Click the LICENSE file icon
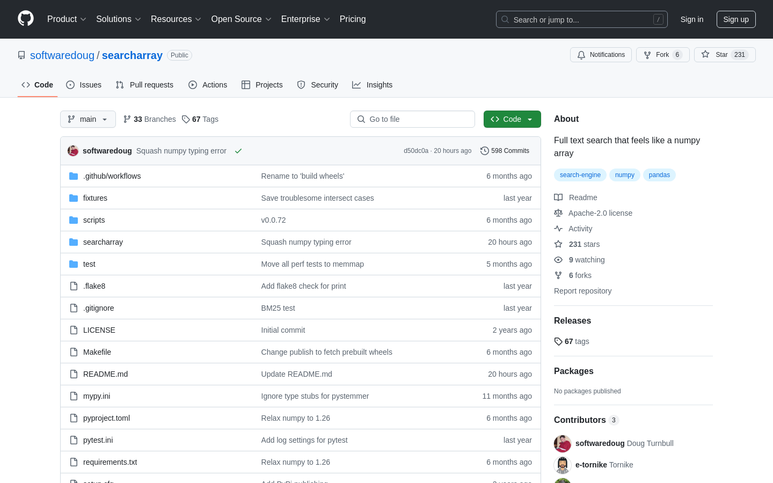The width and height of the screenshot is (773, 483). [74, 330]
